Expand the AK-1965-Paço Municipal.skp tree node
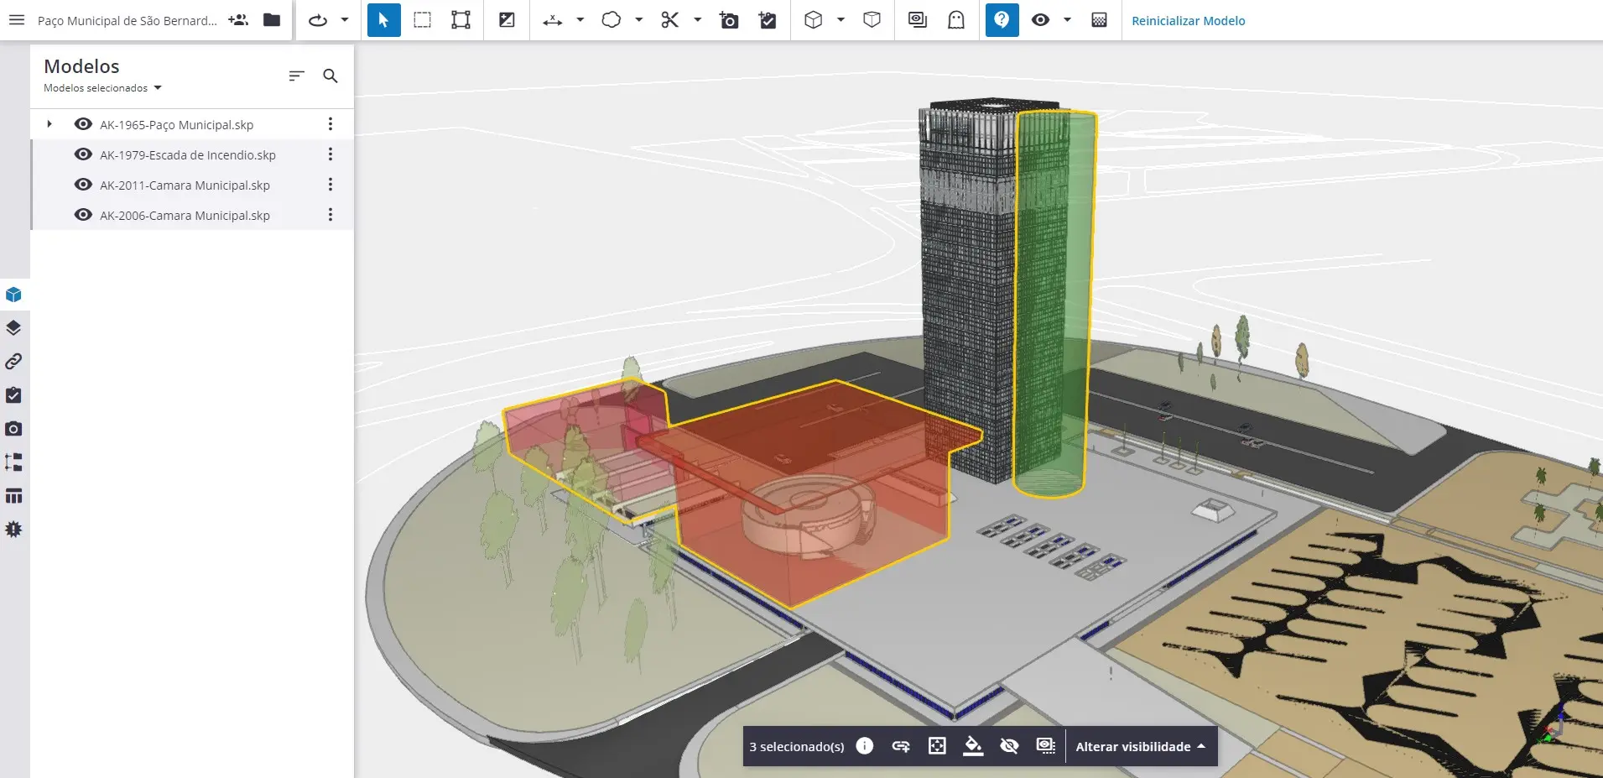Screen dimensions: 1603x778 49,124
